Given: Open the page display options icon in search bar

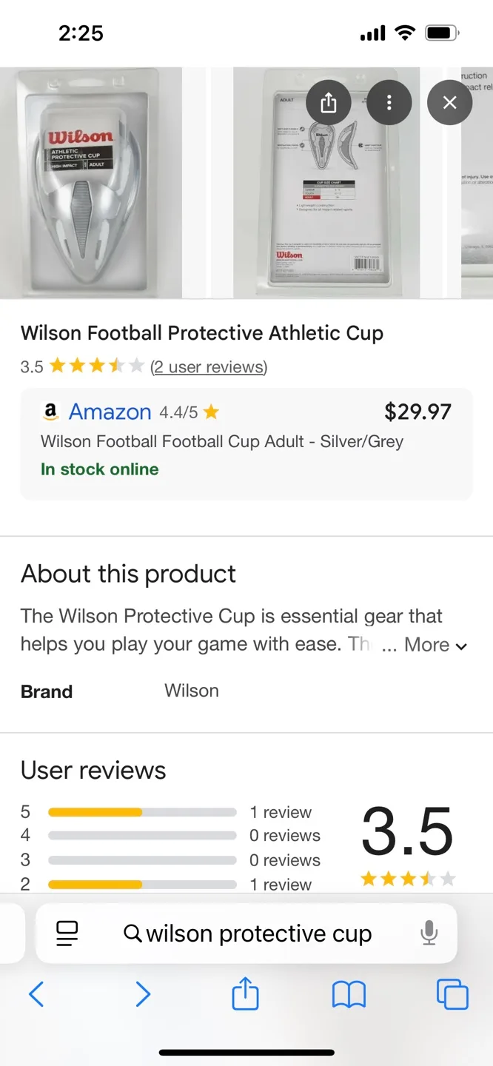Looking at the screenshot, I should coord(67,933).
